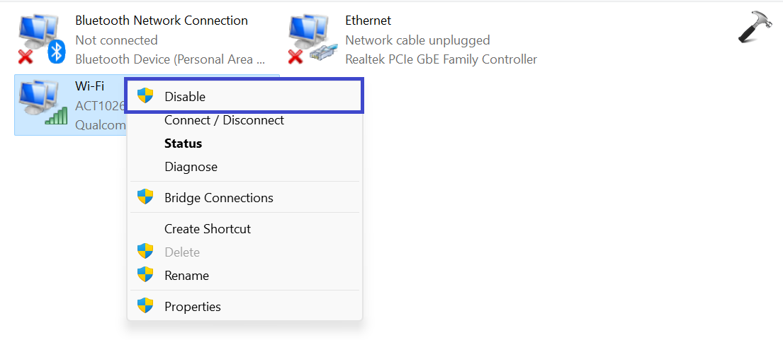Select the Wi-Fi connection name label
Image resolution: width=783 pixels, height=340 pixels.
tap(89, 86)
